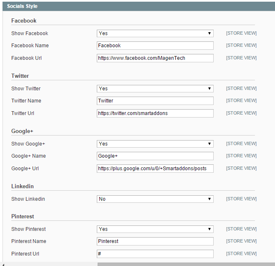The height and width of the screenshot is (266, 275).
Task: Click the Pinterest Url input field
Action: coord(155,254)
